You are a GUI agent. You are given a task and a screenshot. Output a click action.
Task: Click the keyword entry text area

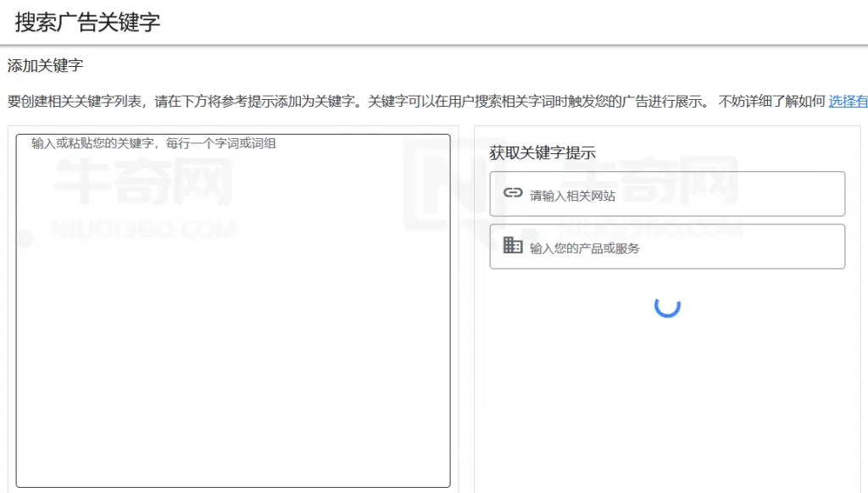coord(233,310)
